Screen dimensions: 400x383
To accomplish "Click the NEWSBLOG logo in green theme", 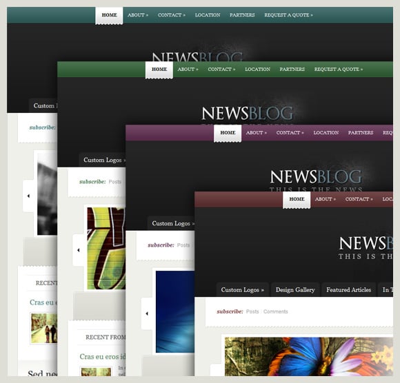I will [247, 114].
